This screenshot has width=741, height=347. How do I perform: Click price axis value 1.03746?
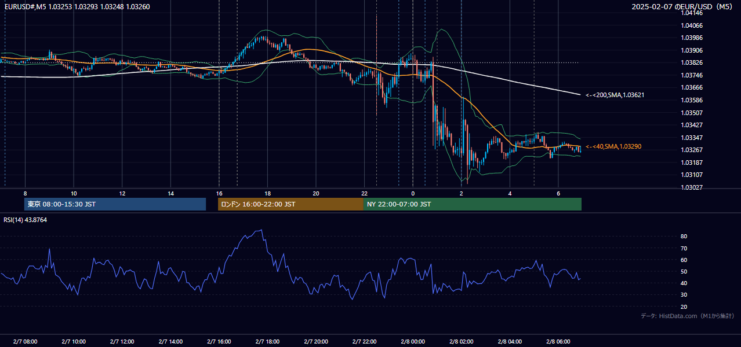(693, 75)
